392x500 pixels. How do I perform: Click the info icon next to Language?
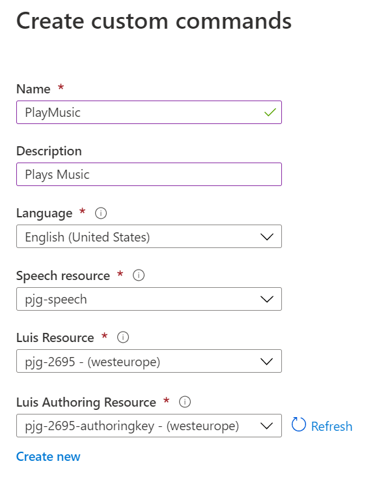[x=100, y=213]
